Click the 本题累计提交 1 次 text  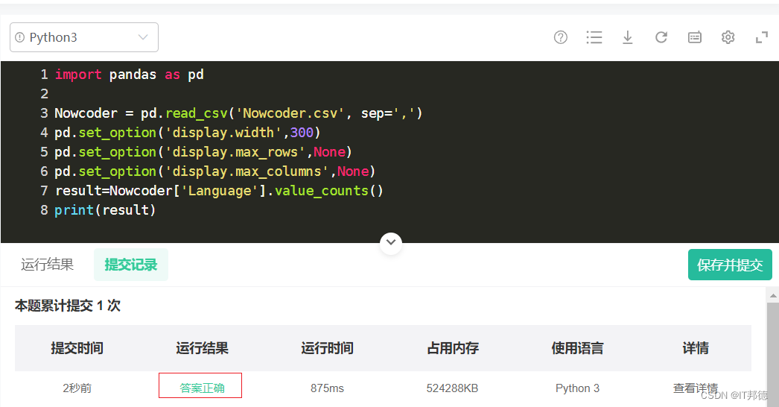tap(68, 306)
